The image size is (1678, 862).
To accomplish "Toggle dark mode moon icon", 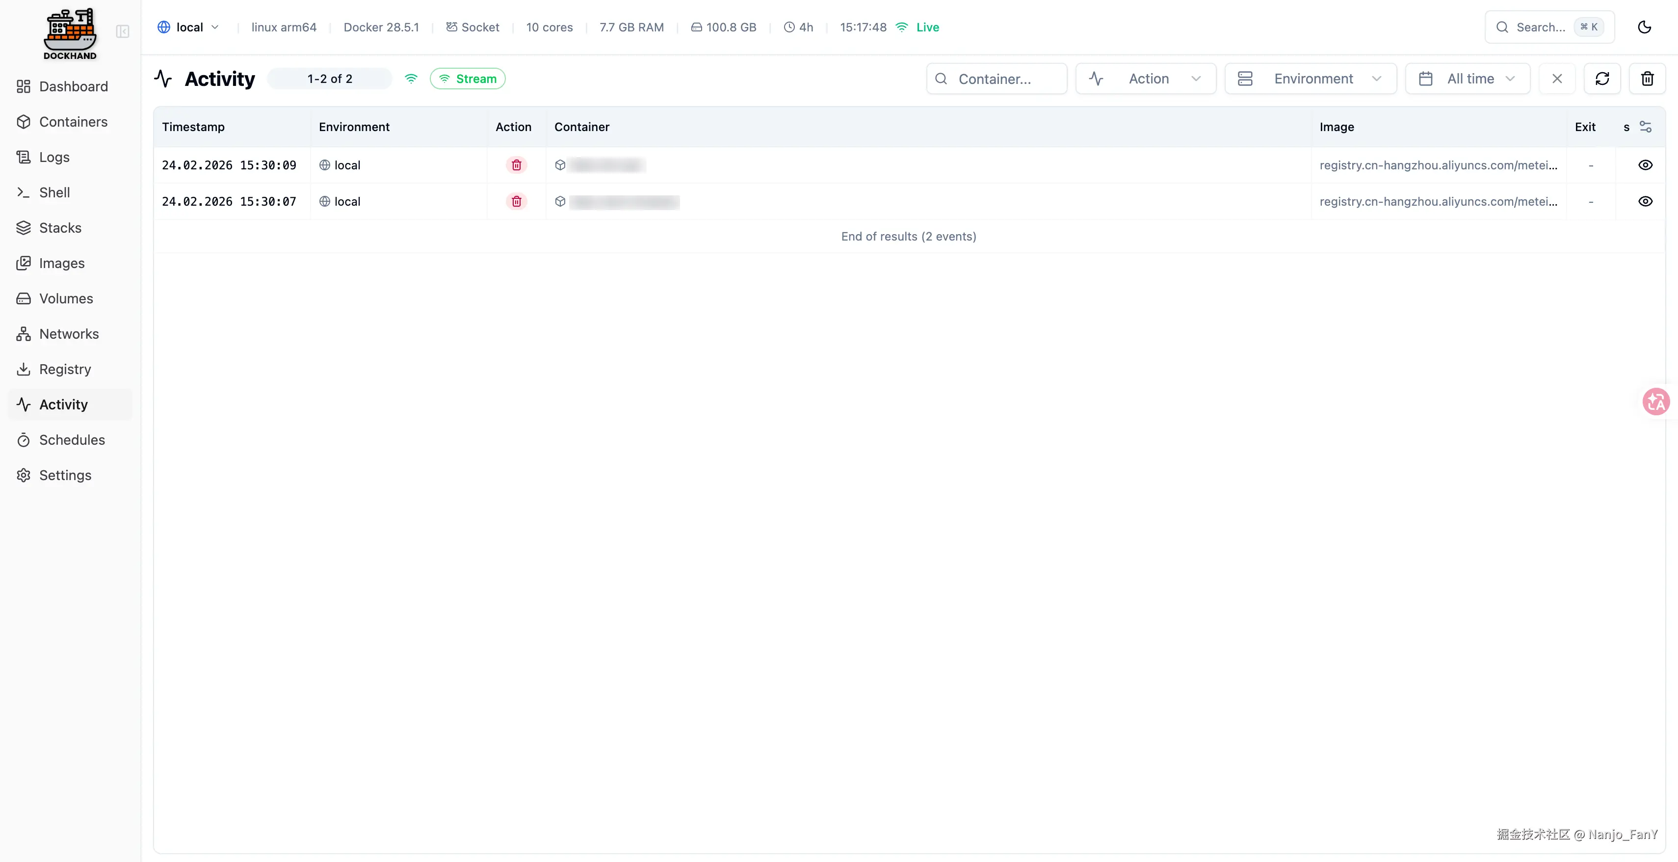I will point(1644,27).
